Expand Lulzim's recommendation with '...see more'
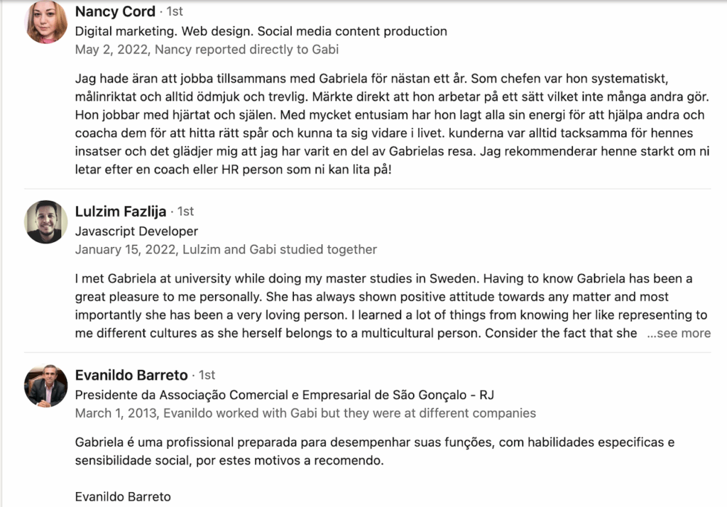 [x=679, y=333]
